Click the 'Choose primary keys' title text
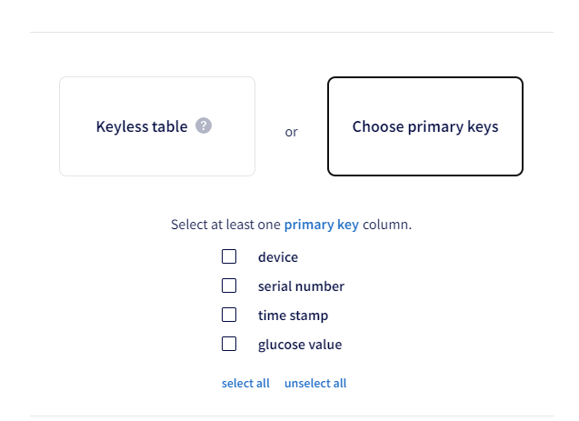Viewport: 579px width, 421px height. tap(425, 126)
